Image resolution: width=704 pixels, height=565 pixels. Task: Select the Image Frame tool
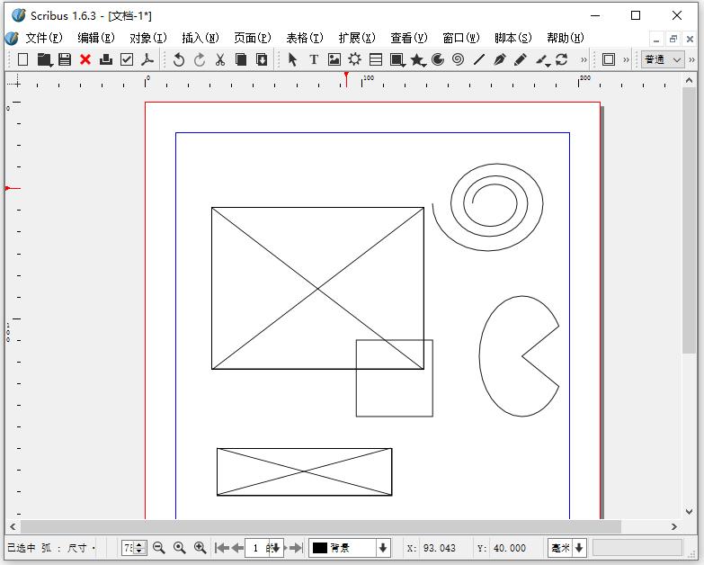334,59
